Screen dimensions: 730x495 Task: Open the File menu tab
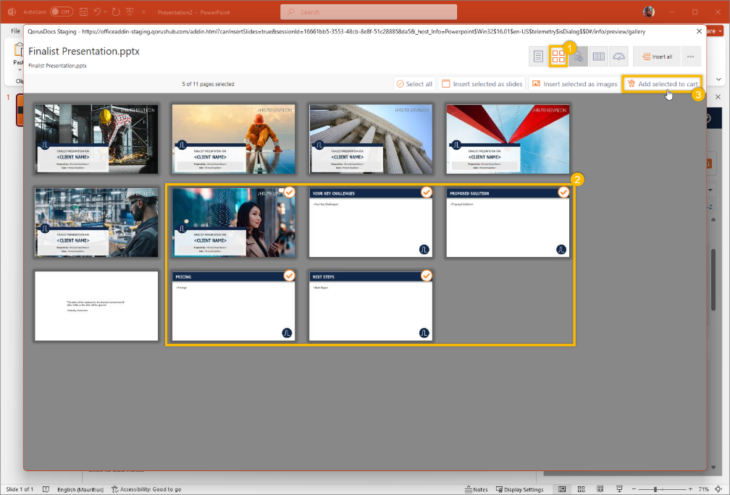click(x=15, y=31)
